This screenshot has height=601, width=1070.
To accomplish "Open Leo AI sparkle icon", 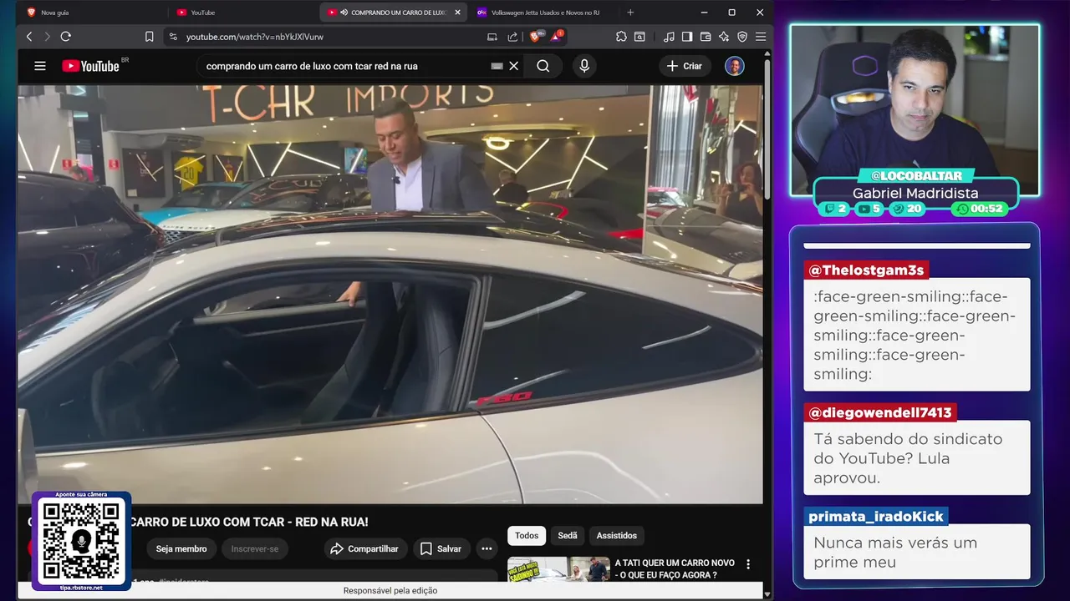I will (724, 37).
